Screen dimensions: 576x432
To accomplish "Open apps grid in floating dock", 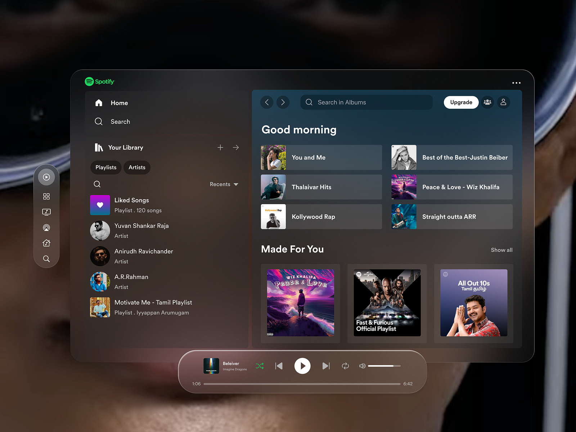I will pyautogui.click(x=46, y=197).
